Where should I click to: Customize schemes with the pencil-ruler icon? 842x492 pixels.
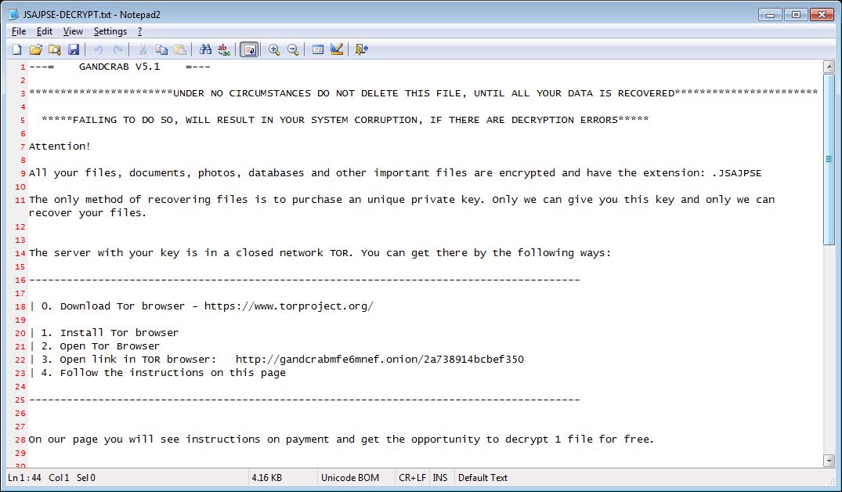[x=338, y=50]
